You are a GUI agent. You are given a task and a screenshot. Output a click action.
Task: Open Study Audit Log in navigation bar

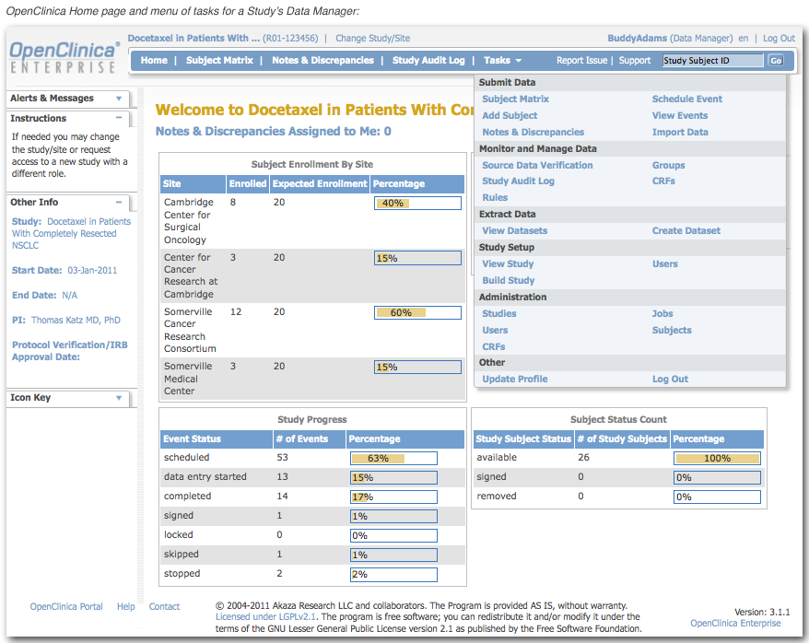(x=428, y=61)
